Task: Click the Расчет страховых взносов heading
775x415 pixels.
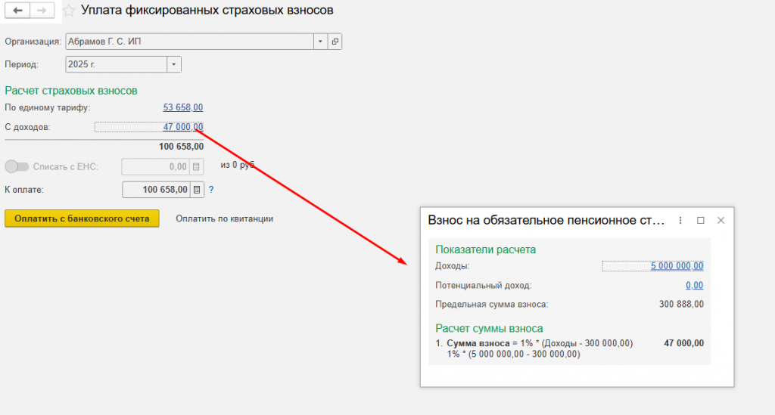Action: point(71,91)
